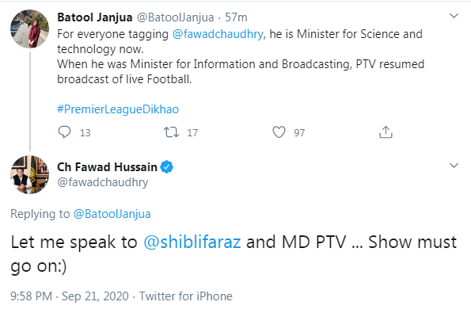Click the Twitter for iPhone source label
This screenshot has height=313, width=471.
[186, 296]
